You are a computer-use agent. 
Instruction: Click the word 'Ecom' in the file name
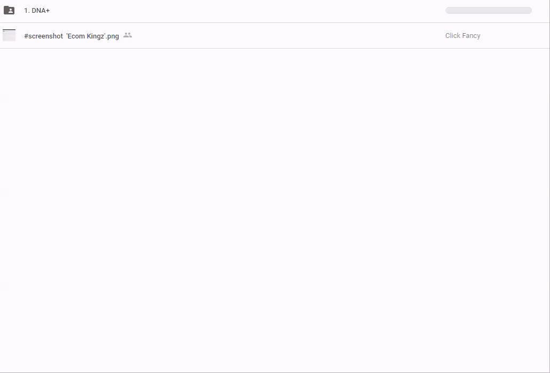76,36
